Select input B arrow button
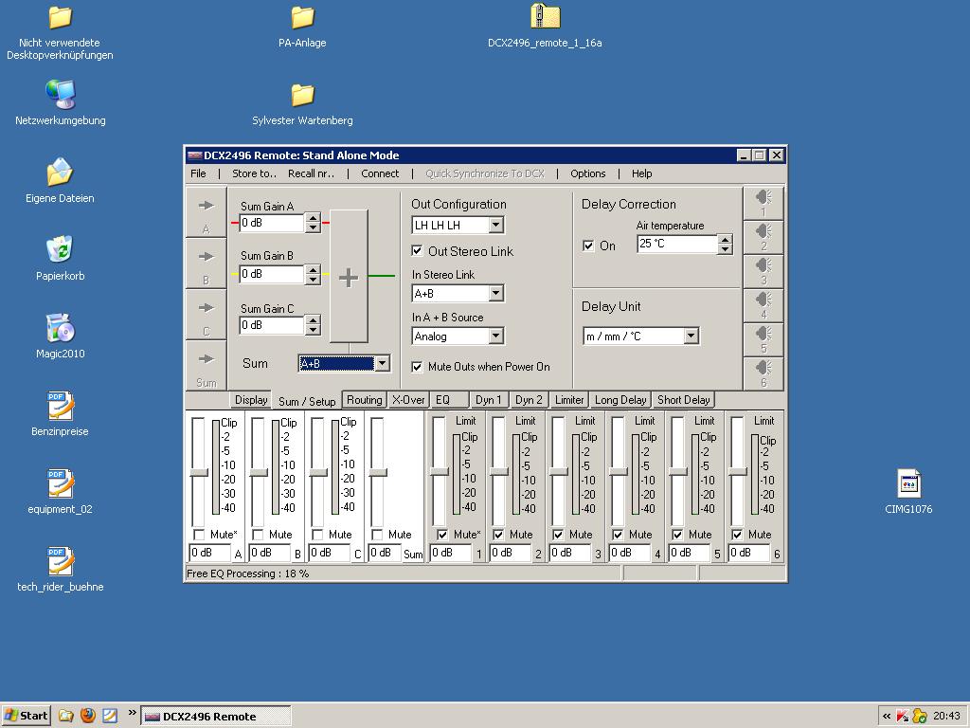970x728 pixels. click(x=206, y=264)
